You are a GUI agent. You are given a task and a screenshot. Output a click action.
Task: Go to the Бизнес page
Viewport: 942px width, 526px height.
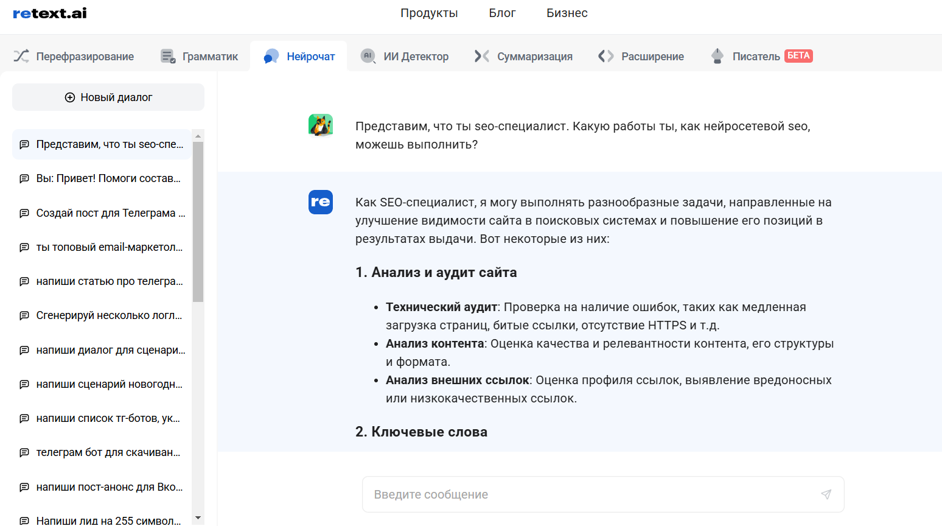(x=567, y=13)
